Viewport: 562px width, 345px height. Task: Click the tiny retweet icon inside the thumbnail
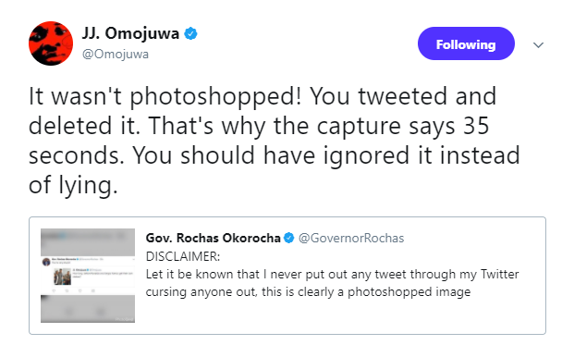click(x=67, y=290)
